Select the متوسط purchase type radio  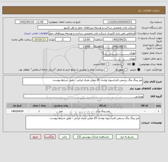tap(126, 70)
